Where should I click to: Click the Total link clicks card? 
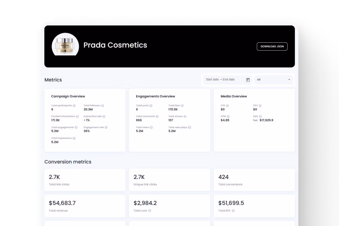click(x=85, y=180)
